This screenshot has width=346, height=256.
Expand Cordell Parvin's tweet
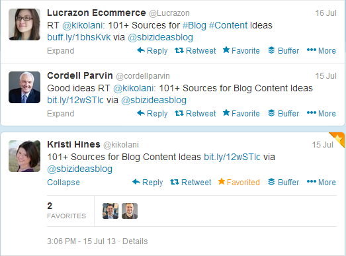coord(60,114)
